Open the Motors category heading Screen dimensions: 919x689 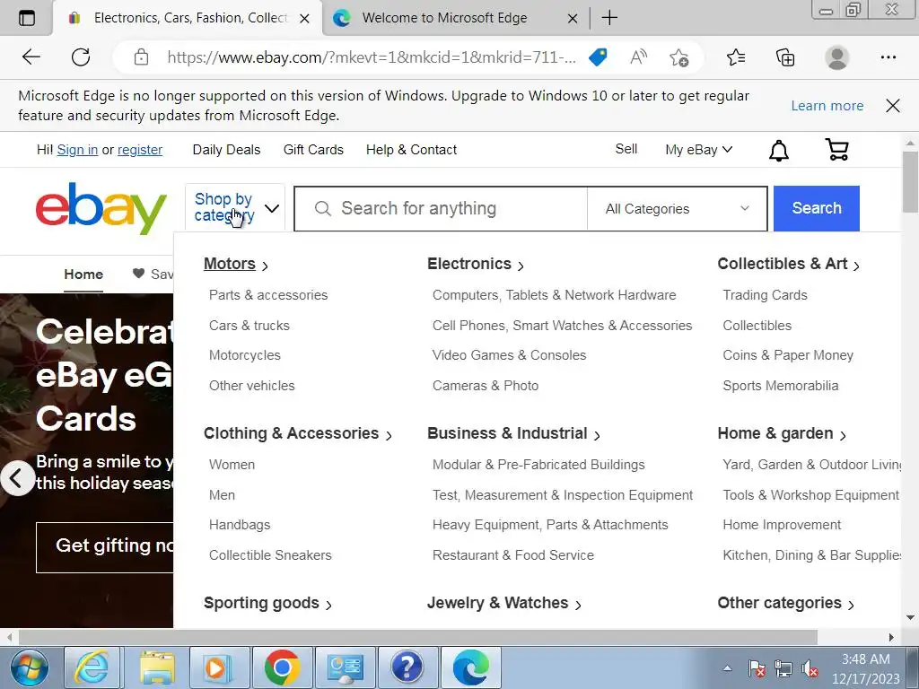coord(230,265)
